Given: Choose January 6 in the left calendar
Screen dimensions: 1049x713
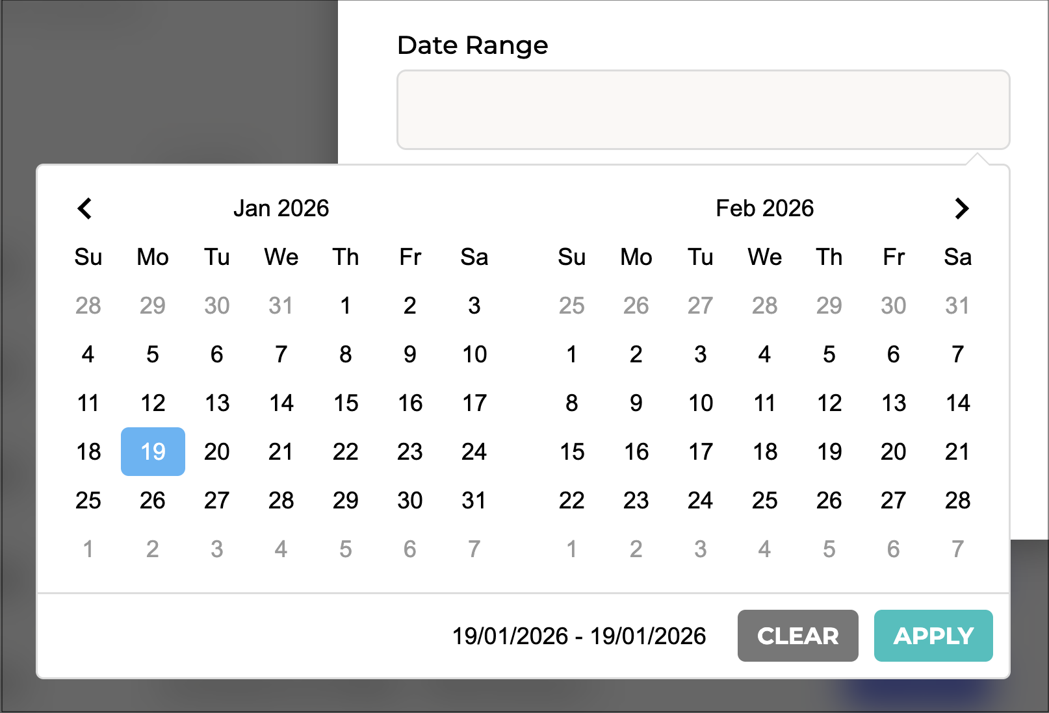Looking at the screenshot, I should coord(216,354).
